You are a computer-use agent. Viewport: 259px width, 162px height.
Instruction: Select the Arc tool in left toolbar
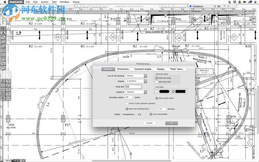click(x=3, y=51)
